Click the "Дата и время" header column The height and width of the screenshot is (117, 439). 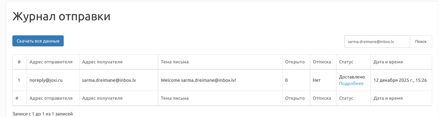pyautogui.click(x=388, y=62)
